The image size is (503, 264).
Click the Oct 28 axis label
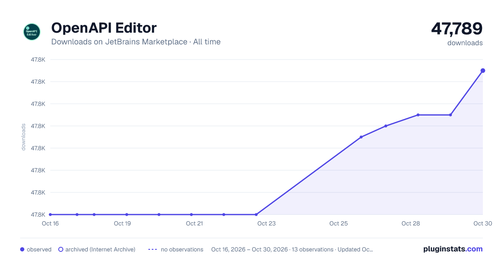(x=411, y=223)
